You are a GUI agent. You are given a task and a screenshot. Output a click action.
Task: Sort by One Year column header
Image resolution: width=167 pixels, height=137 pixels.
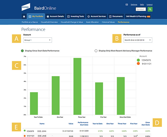[110, 124]
